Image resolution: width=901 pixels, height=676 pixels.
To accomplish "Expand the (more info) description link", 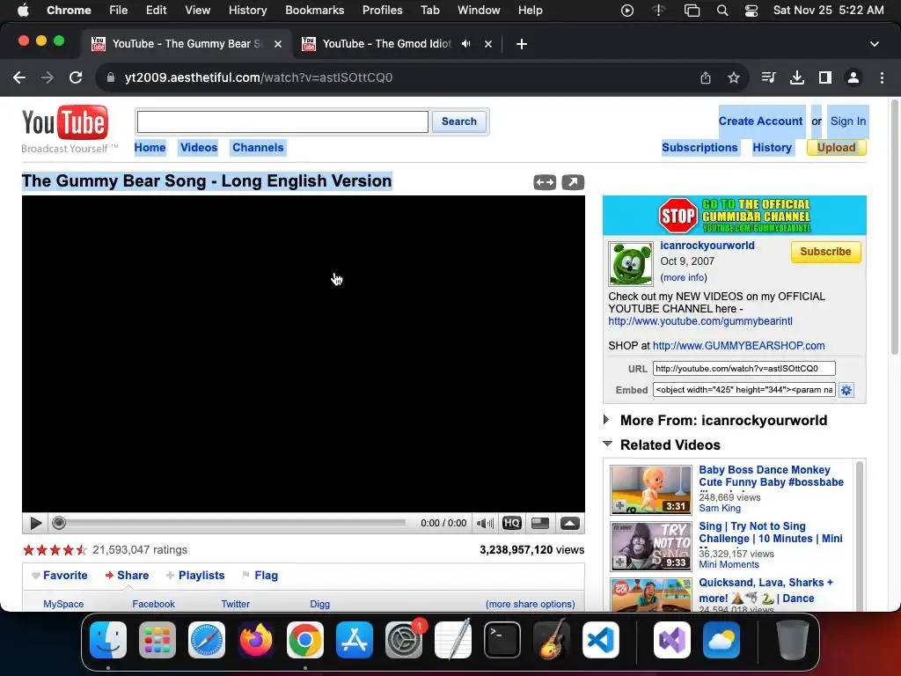I will pos(684,277).
